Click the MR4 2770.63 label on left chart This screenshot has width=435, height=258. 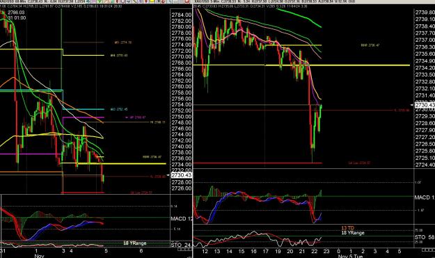coord(119,56)
